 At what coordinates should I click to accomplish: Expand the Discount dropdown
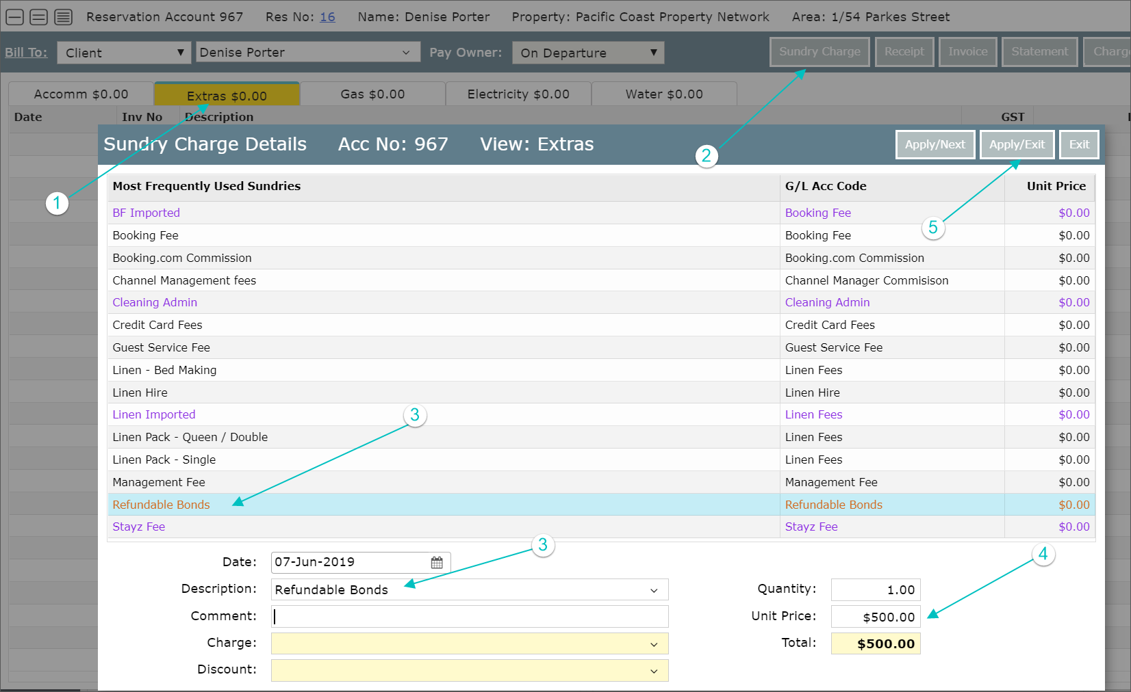[x=653, y=671]
